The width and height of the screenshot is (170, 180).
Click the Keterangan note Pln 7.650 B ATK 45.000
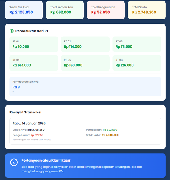tap(32, 140)
